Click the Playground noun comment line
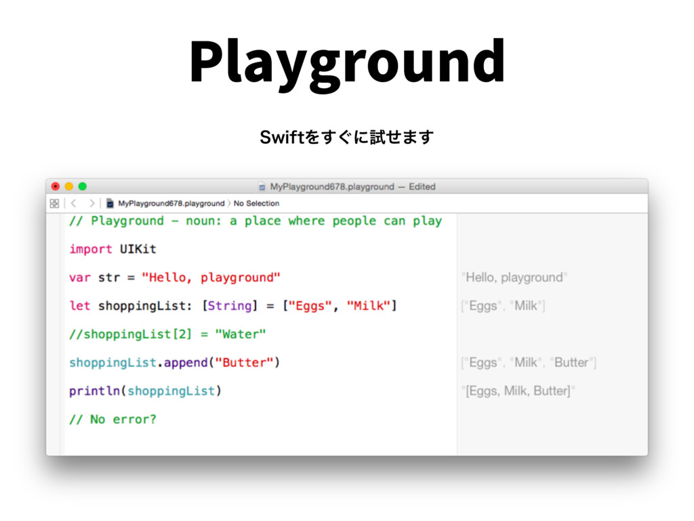 [256, 221]
